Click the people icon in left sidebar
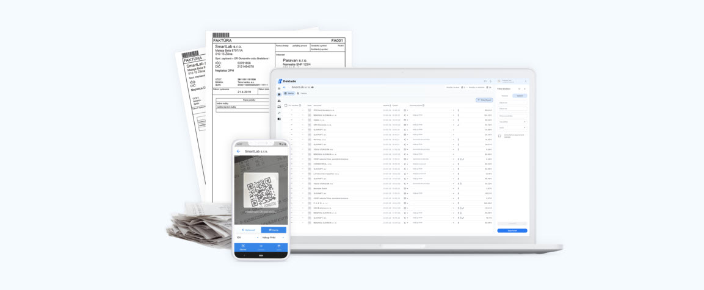 (279, 101)
